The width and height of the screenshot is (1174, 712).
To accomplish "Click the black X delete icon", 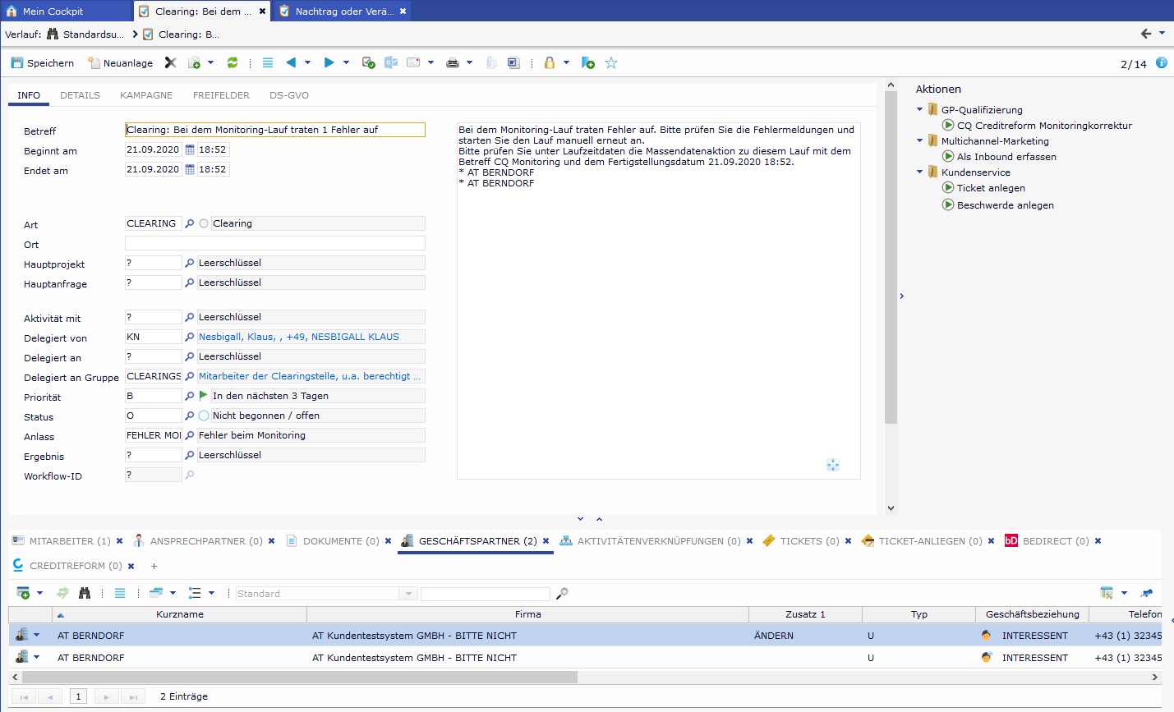I will click(x=170, y=63).
